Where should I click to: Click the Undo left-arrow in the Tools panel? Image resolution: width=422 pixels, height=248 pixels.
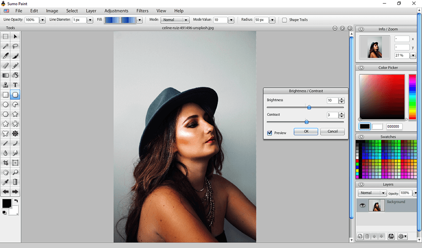(5, 191)
